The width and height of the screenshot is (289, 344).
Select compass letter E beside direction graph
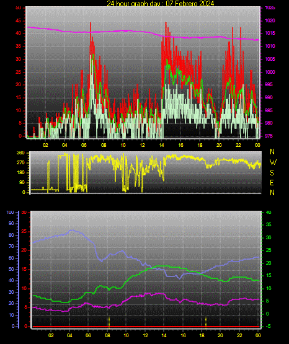[272, 182]
